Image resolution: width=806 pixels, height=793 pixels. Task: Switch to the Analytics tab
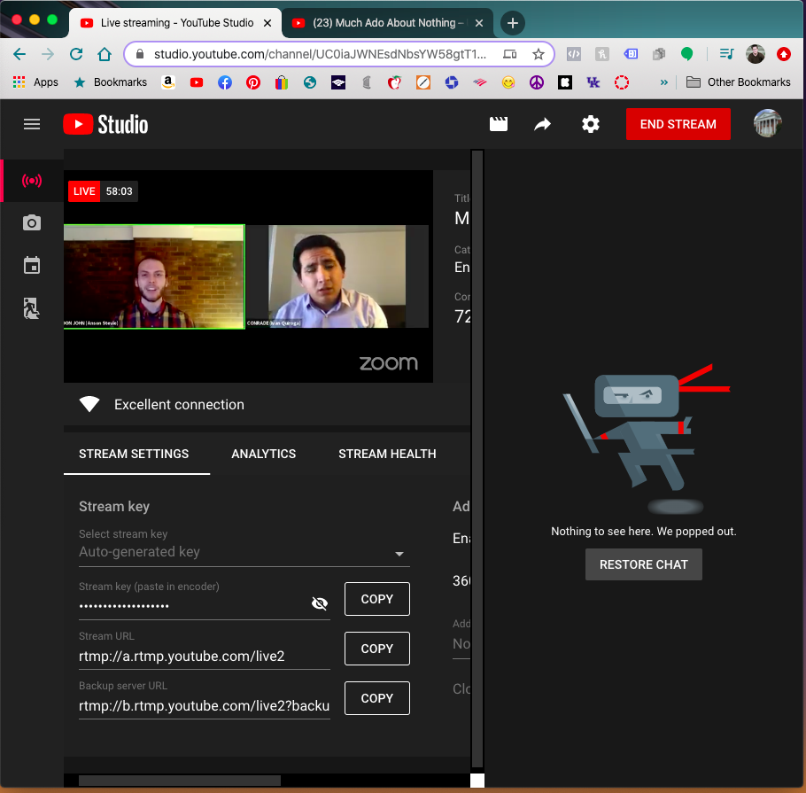[263, 454]
